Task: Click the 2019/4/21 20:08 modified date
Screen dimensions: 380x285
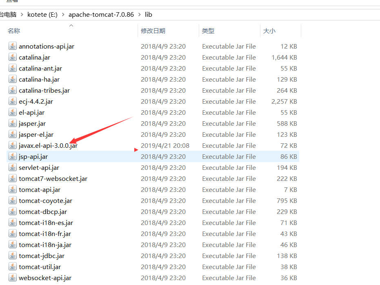Action: 165,146
